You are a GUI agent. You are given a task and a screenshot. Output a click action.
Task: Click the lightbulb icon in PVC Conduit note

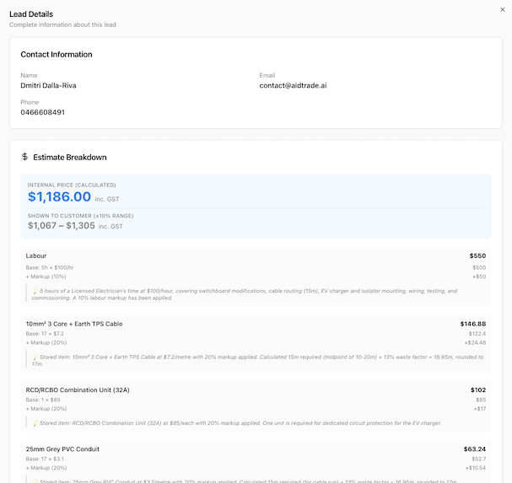point(35,480)
